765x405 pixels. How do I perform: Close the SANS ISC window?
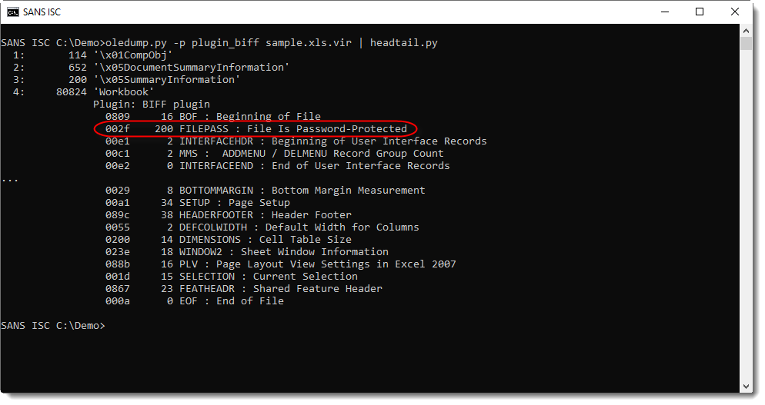(x=735, y=12)
